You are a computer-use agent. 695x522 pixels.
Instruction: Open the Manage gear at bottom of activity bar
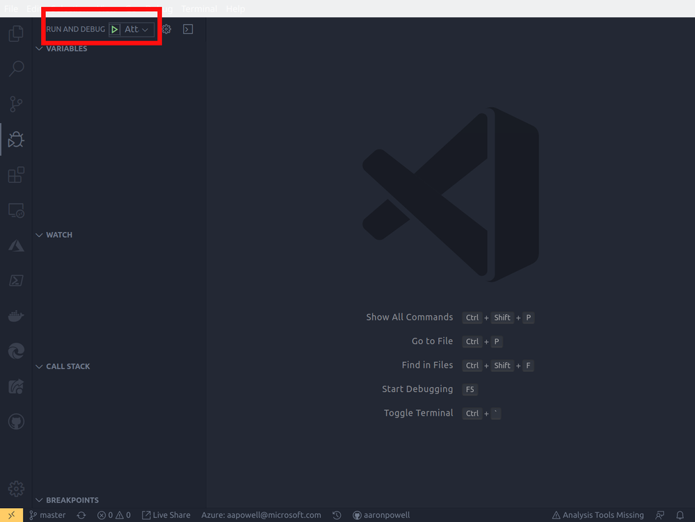point(16,489)
